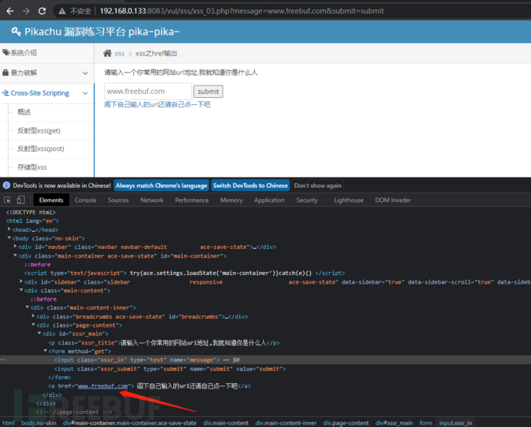This screenshot has height=427, width=531.
Task: Expand the 暴力破解 menu chevron
Action: [85, 73]
